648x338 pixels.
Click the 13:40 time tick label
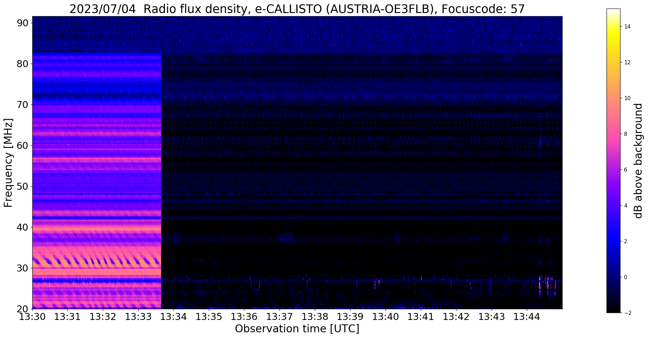tap(386, 316)
